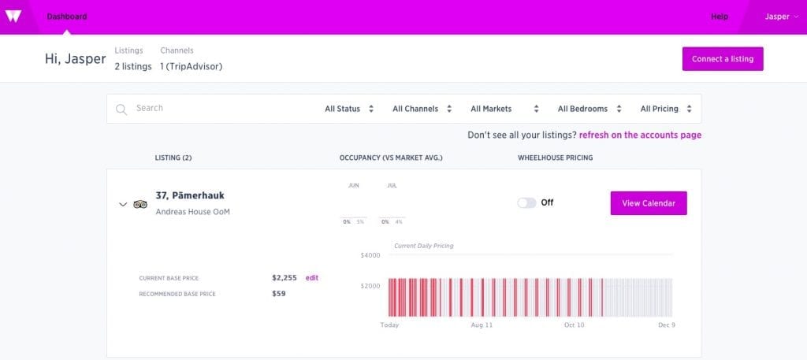The height and width of the screenshot is (360, 807).
Task: Collapse the 37, Pämerhauk listing row
Action: [122, 204]
